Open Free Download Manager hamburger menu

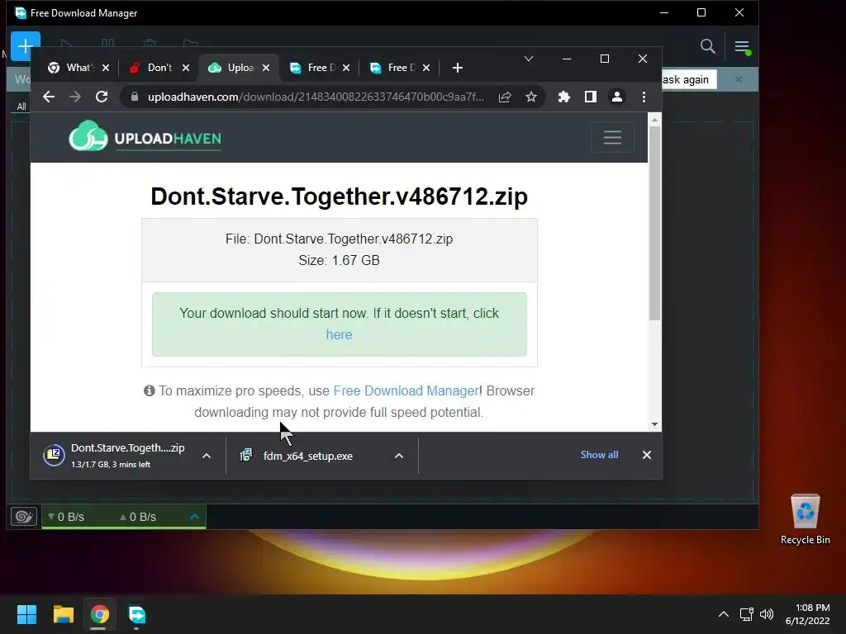(x=742, y=47)
